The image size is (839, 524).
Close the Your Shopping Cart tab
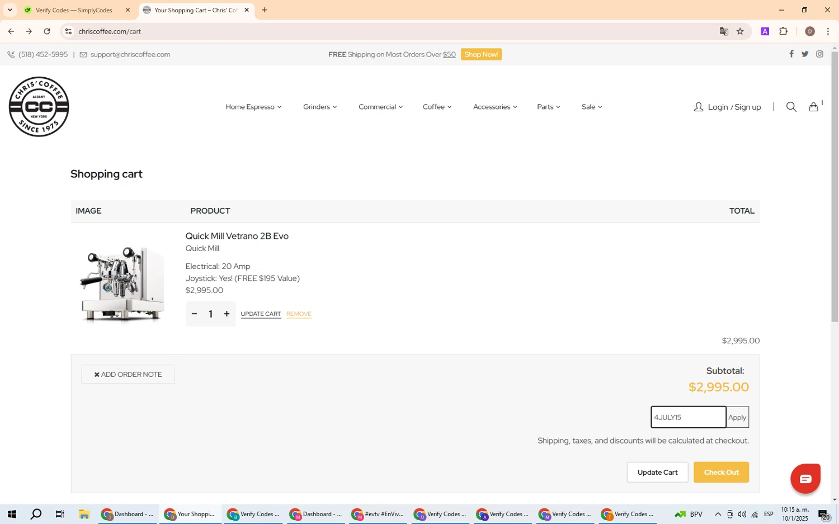pyautogui.click(x=247, y=10)
